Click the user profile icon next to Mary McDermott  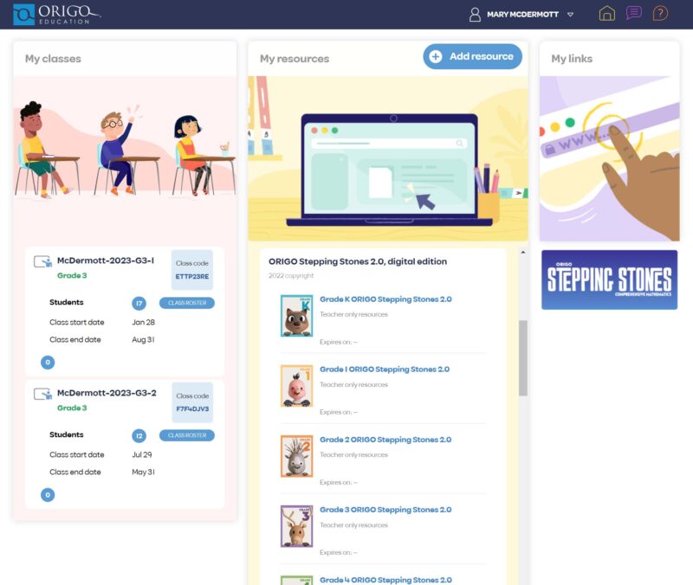click(473, 15)
